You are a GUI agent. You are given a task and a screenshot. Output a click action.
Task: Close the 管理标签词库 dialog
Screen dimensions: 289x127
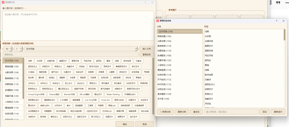point(284,21)
